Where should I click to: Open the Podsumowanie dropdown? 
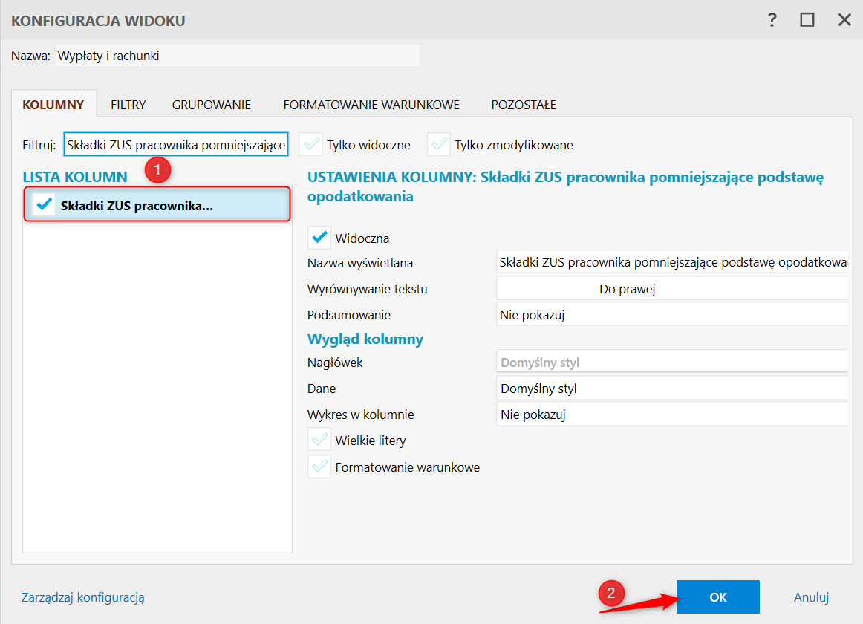[672, 314]
